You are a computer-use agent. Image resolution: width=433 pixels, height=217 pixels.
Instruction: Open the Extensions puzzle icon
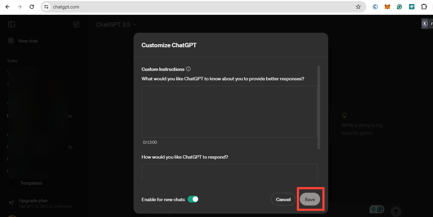424,7
